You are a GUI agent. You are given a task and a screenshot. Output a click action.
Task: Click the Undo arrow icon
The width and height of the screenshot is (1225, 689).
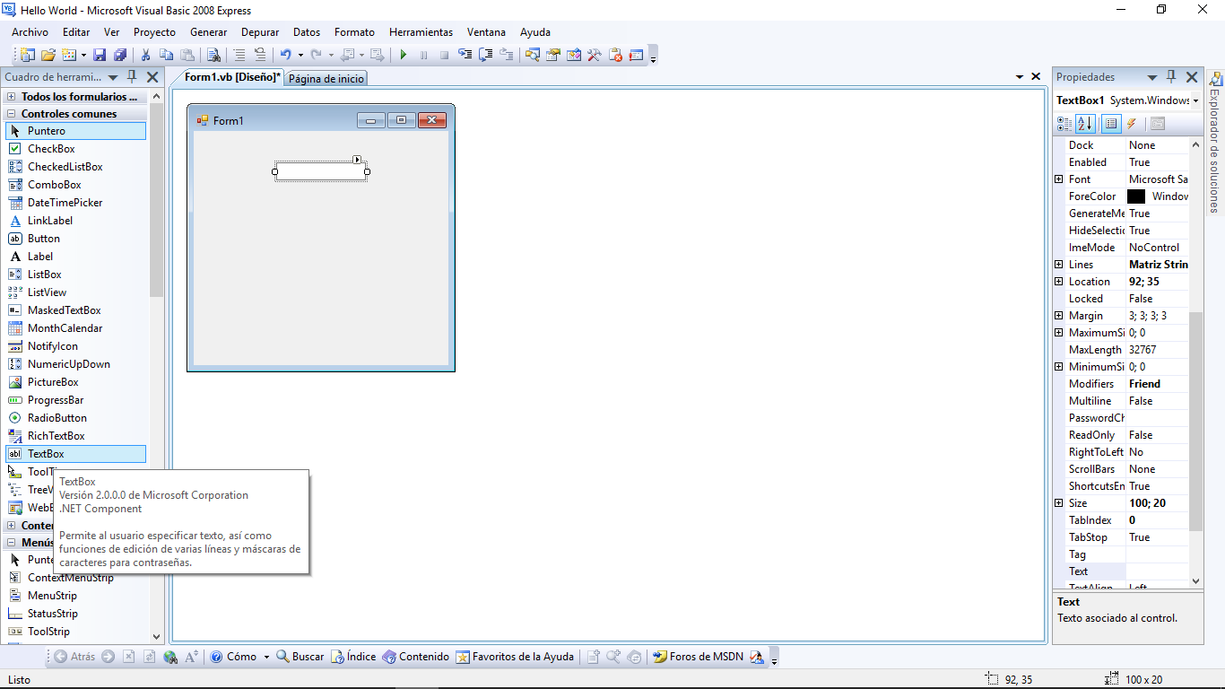pyautogui.click(x=285, y=55)
